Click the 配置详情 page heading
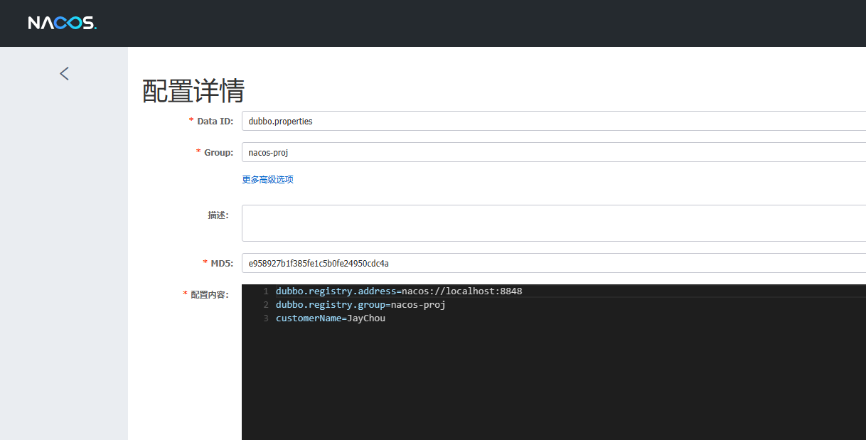Image resolution: width=866 pixels, height=440 pixels. pos(193,91)
